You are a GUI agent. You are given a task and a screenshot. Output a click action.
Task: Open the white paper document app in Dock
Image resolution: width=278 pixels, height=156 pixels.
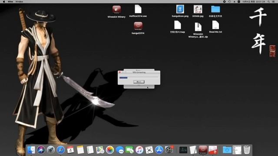pos(193,150)
